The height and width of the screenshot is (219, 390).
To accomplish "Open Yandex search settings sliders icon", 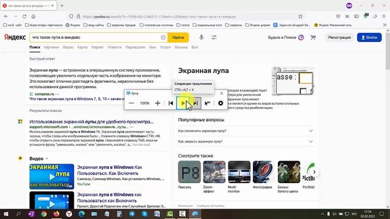I will (214, 38).
